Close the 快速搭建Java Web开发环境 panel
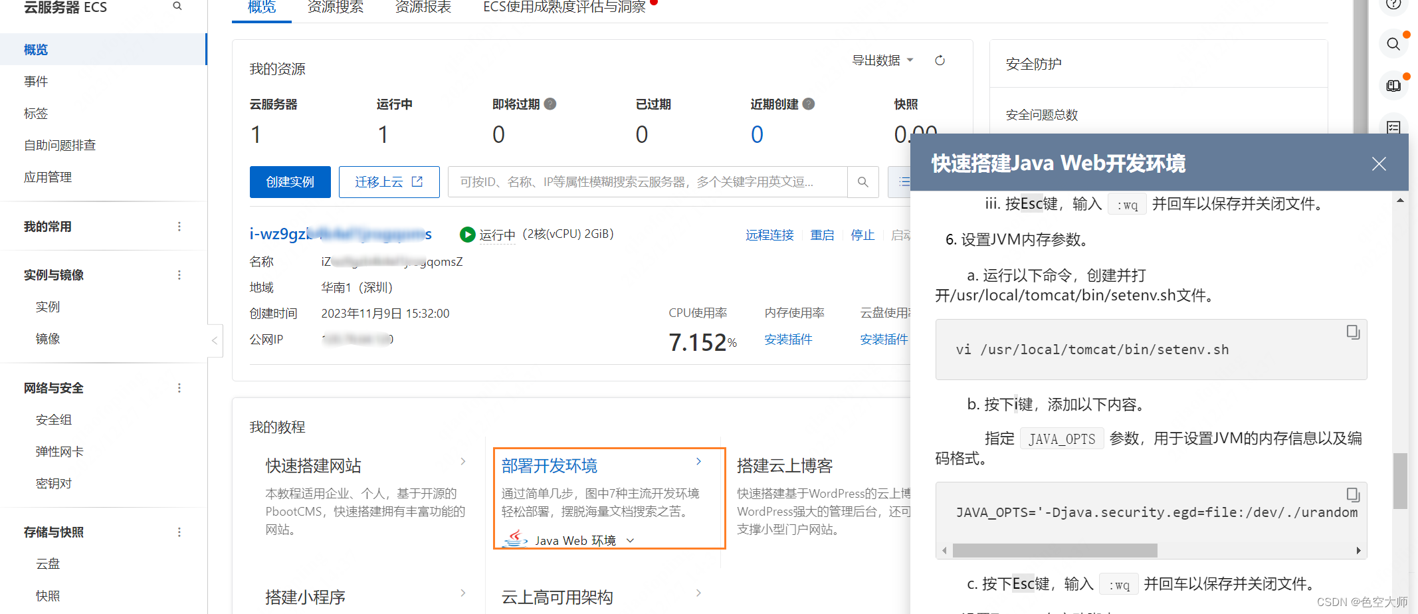 tap(1379, 163)
